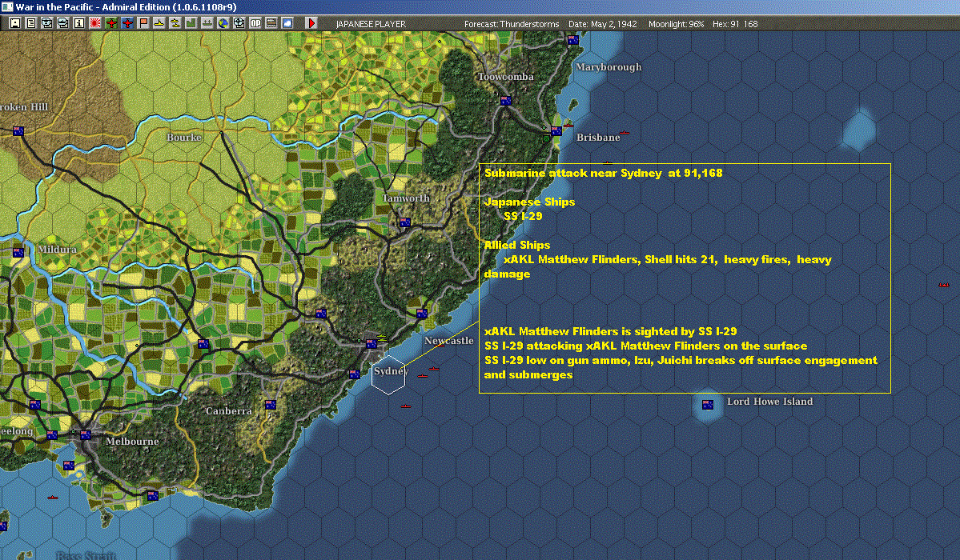
Task: Open the information 'i' screen
Action: pos(79,23)
